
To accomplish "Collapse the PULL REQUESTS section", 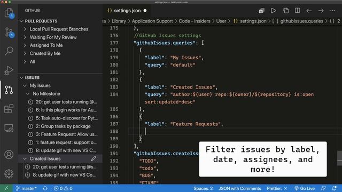I will [x=21, y=21].
